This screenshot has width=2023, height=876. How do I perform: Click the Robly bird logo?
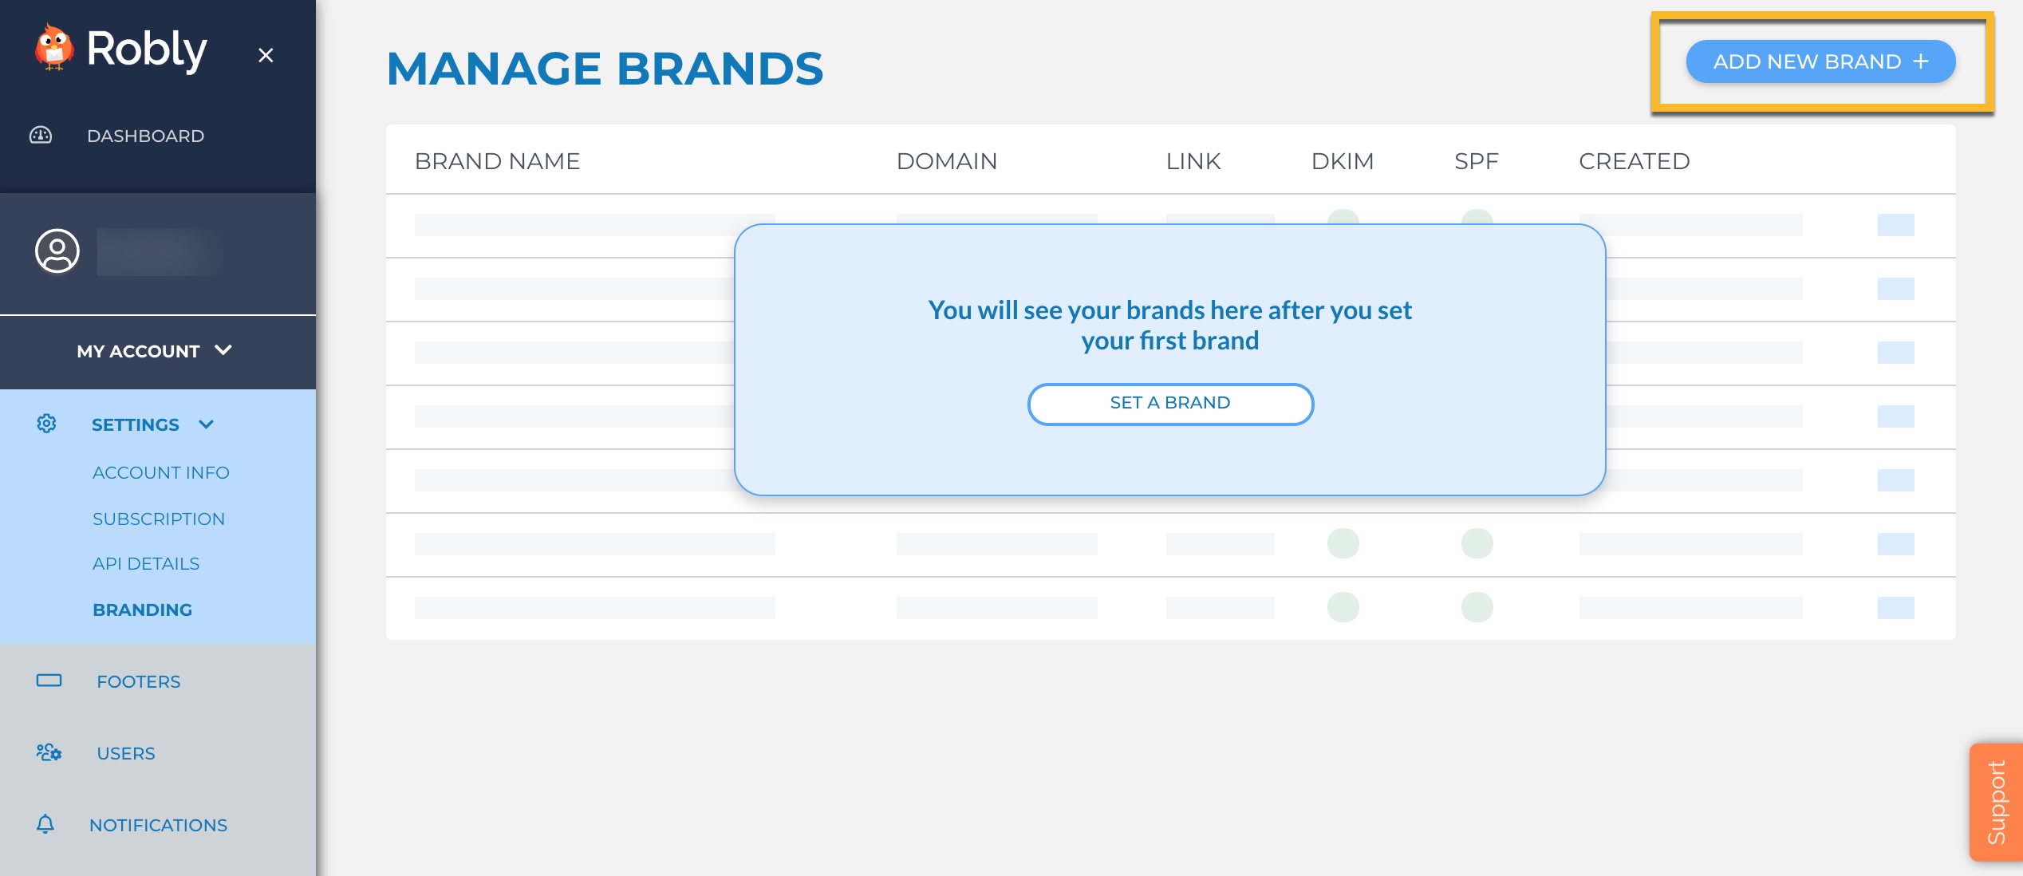53,49
